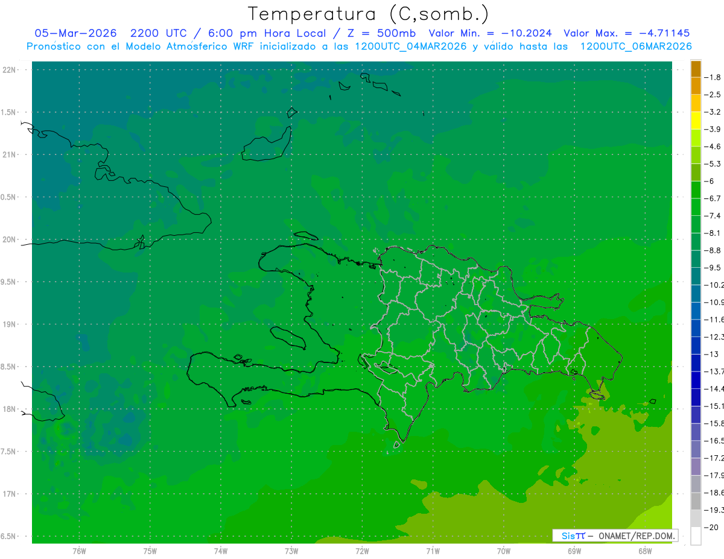Click the "18N" latitude label
724x559 pixels.
(x=10, y=409)
